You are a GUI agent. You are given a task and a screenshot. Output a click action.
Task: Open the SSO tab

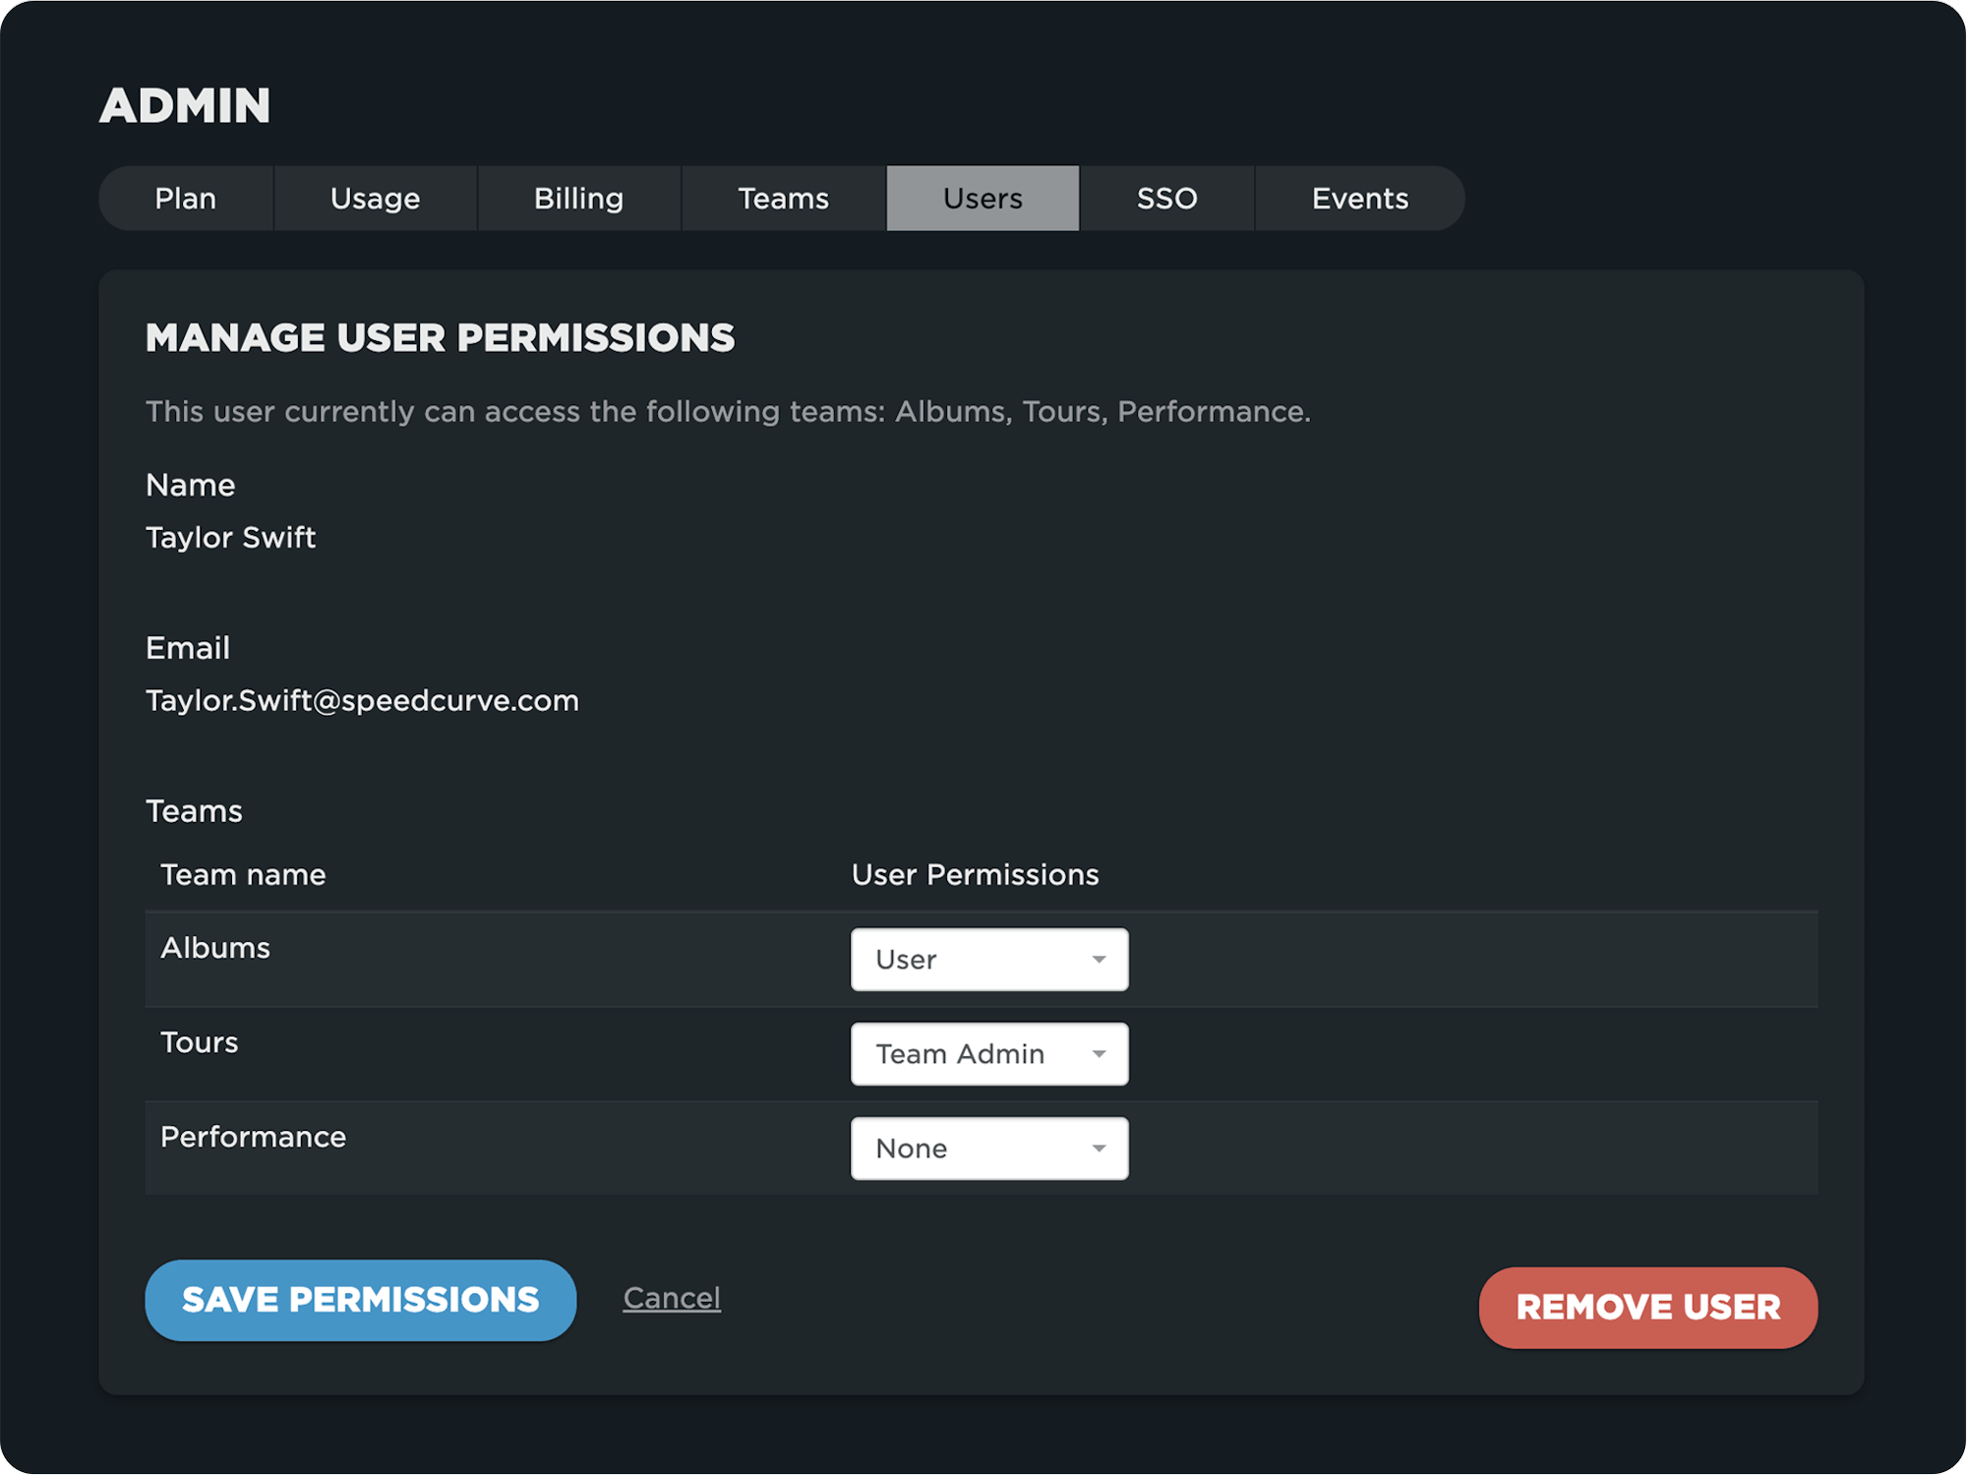click(x=1166, y=199)
